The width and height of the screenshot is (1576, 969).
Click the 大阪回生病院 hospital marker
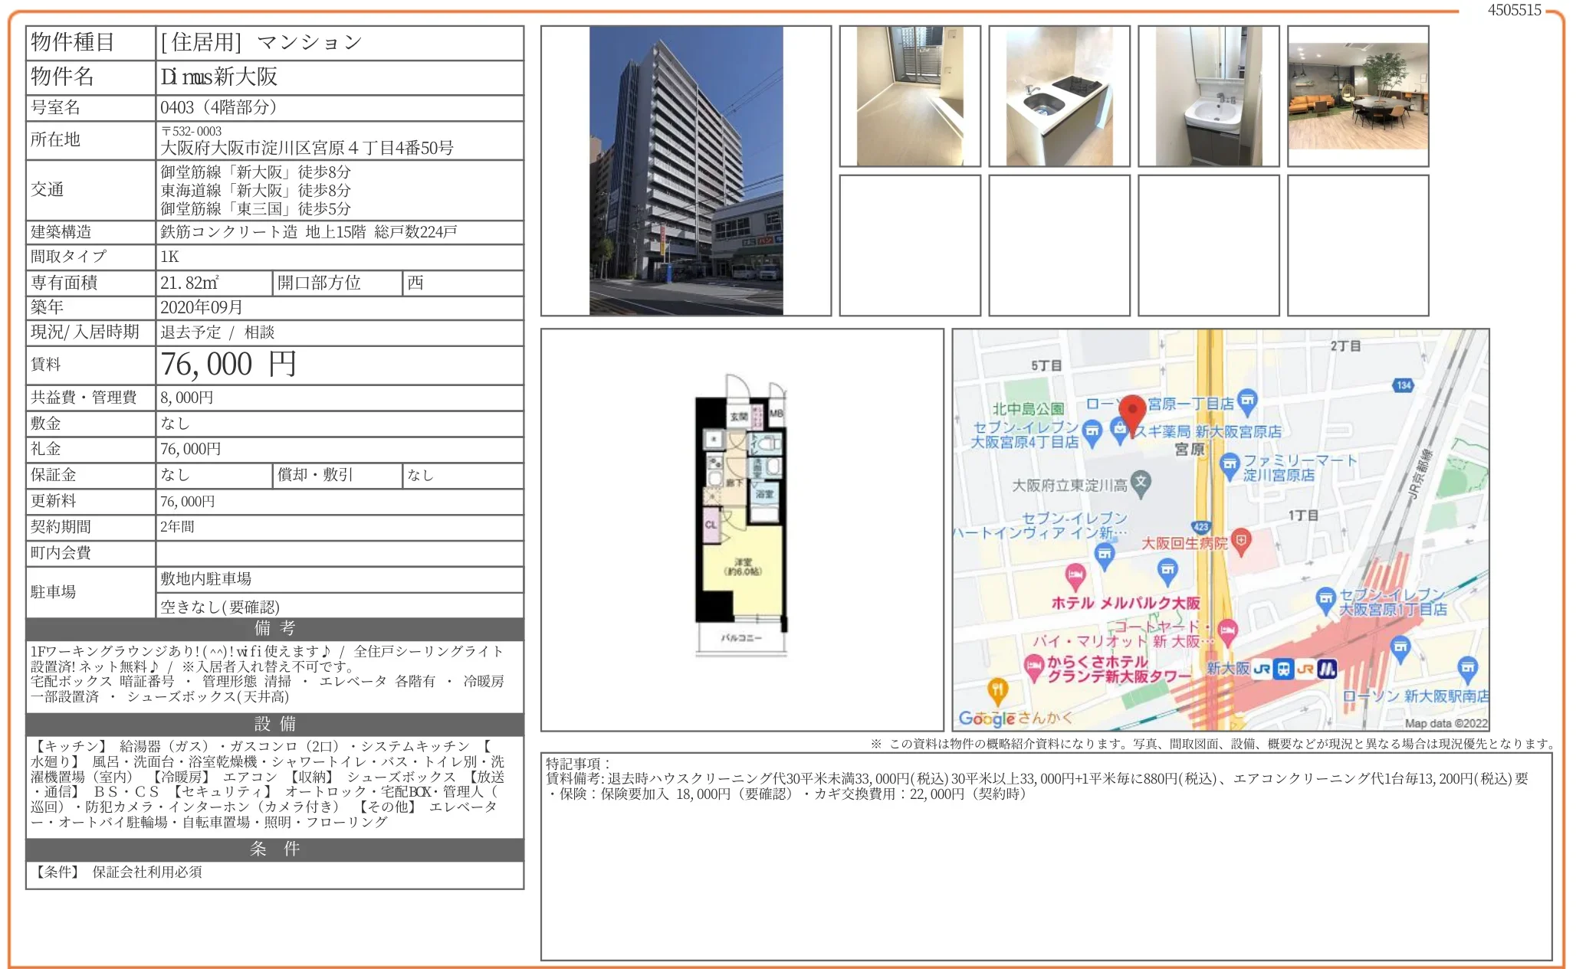[x=1241, y=541]
